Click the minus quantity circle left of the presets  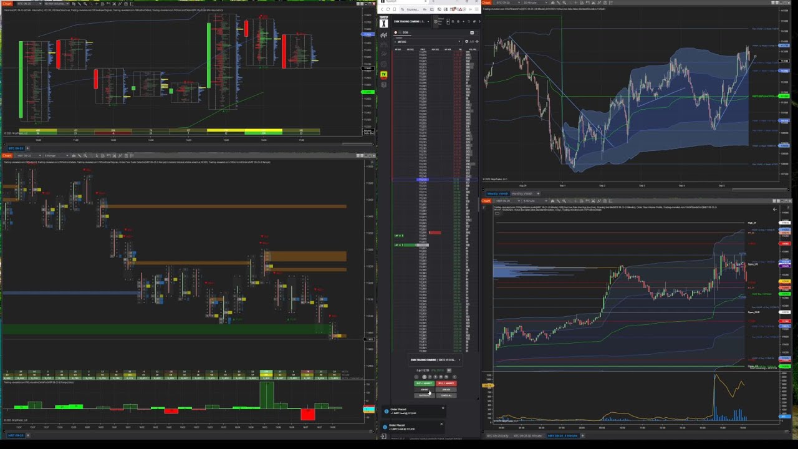pos(416,377)
